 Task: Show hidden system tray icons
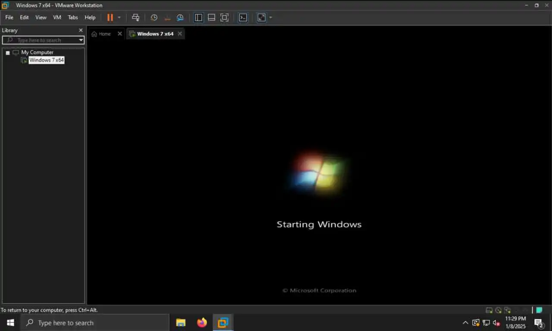click(465, 323)
